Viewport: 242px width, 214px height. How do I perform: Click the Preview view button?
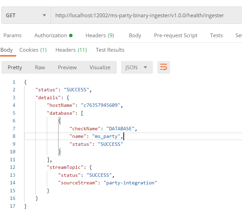click(67, 68)
